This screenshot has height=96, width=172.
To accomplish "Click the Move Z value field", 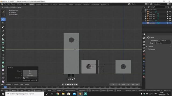I will tap(30, 75).
